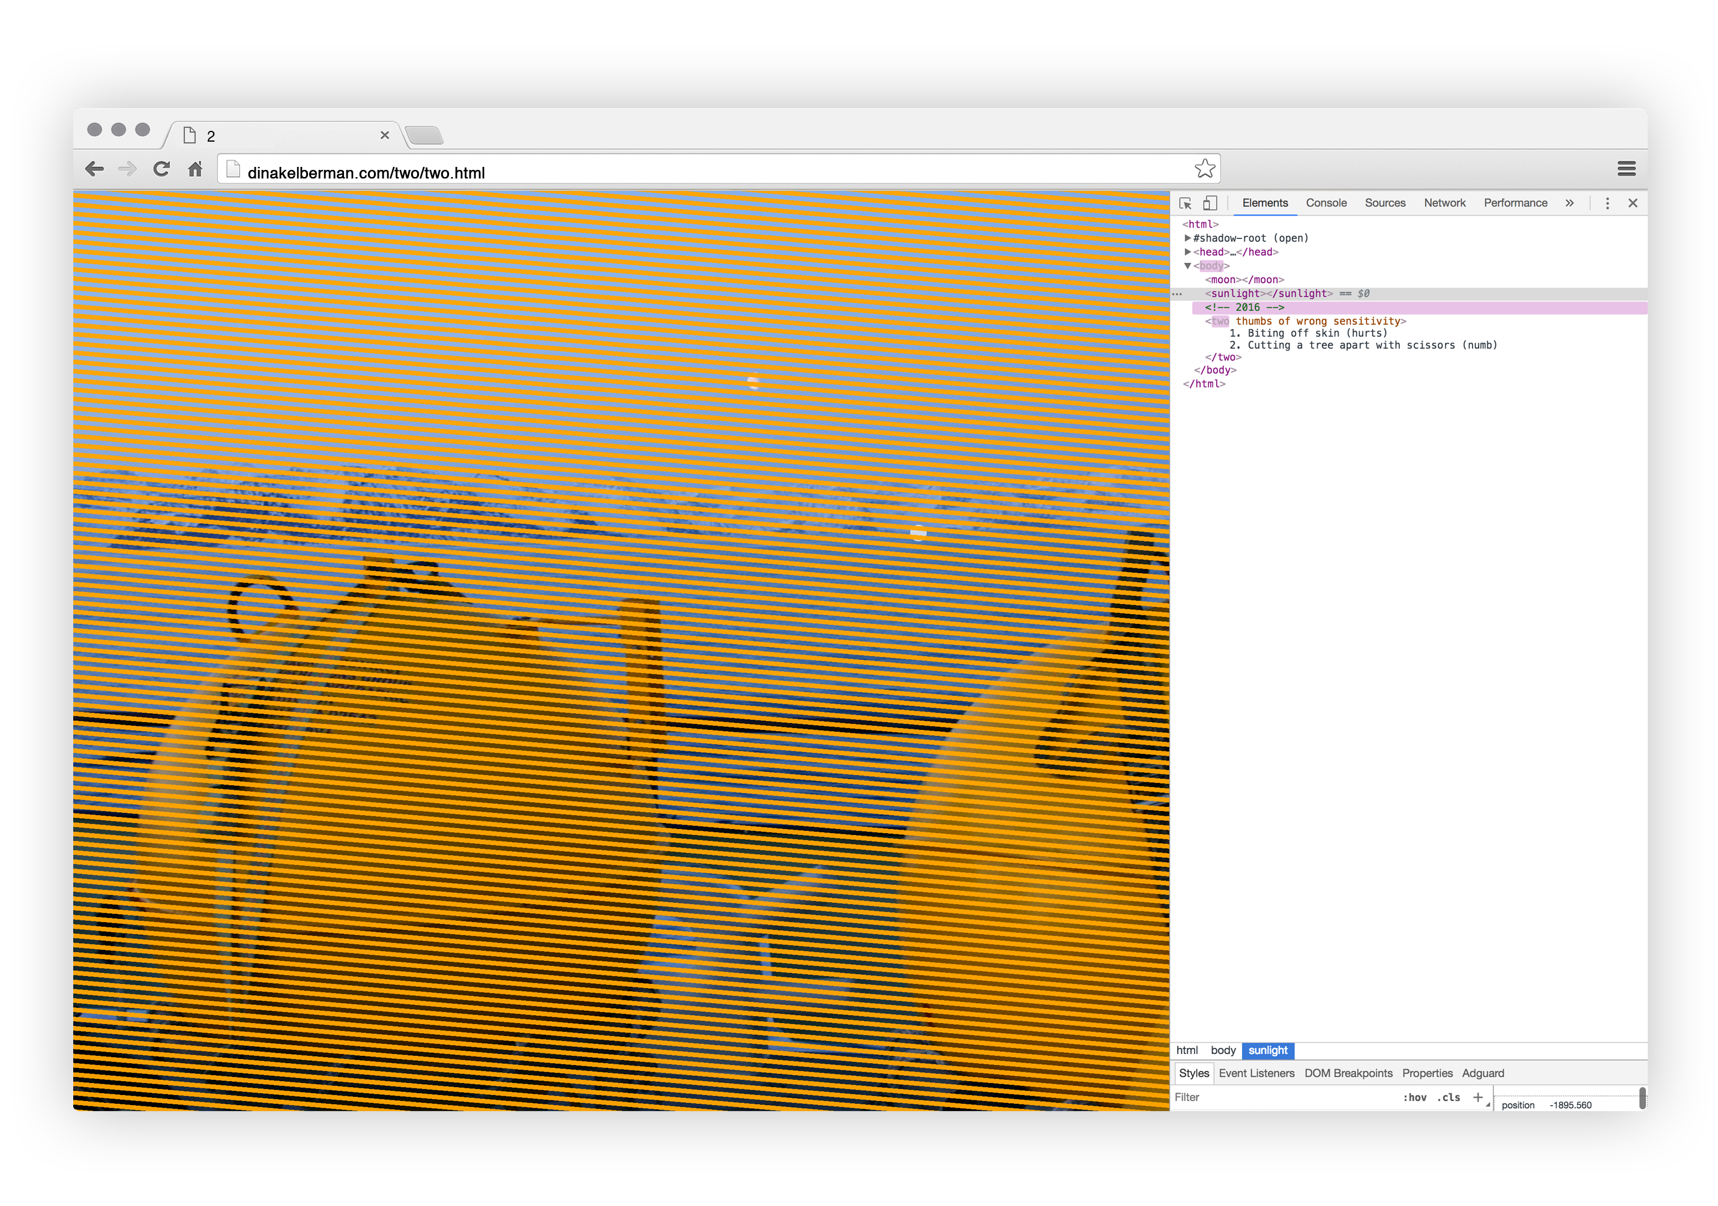Collapse the body element node

tap(1187, 267)
